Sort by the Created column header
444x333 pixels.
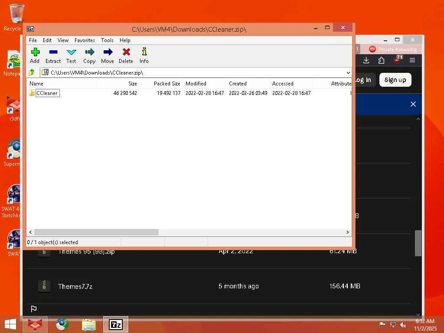pyautogui.click(x=248, y=84)
